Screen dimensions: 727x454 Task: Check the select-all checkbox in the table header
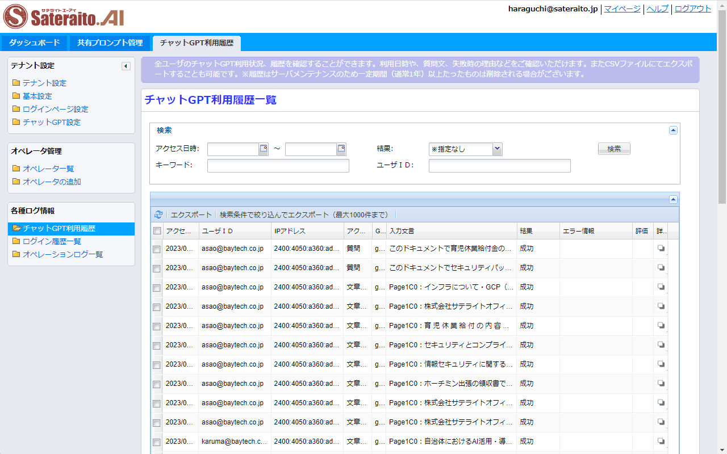pyautogui.click(x=156, y=231)
